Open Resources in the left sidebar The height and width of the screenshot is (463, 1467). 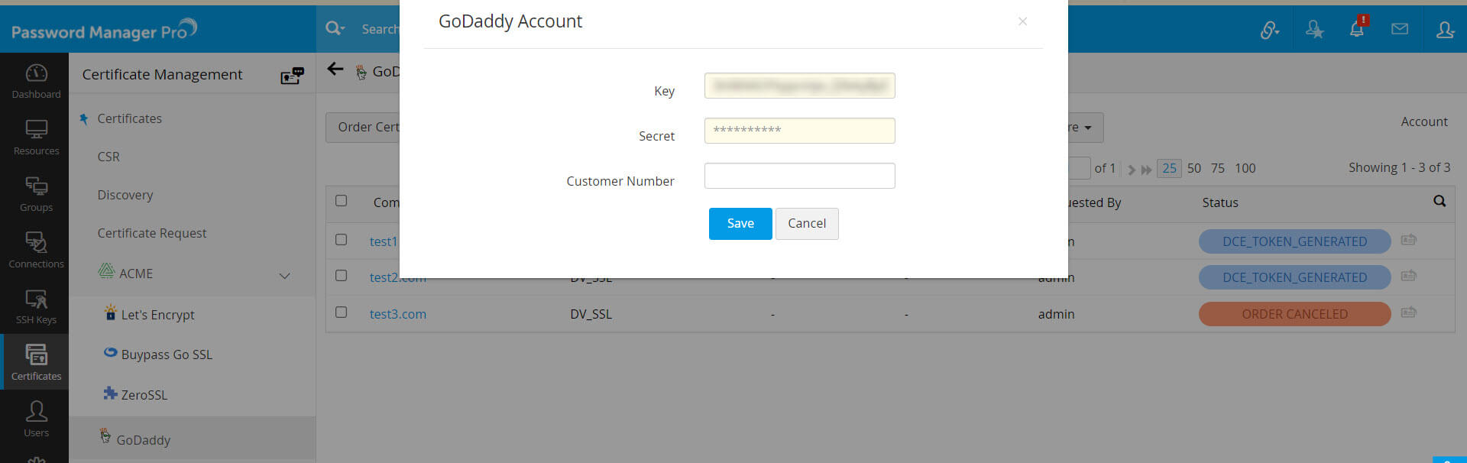coord(36,138)
